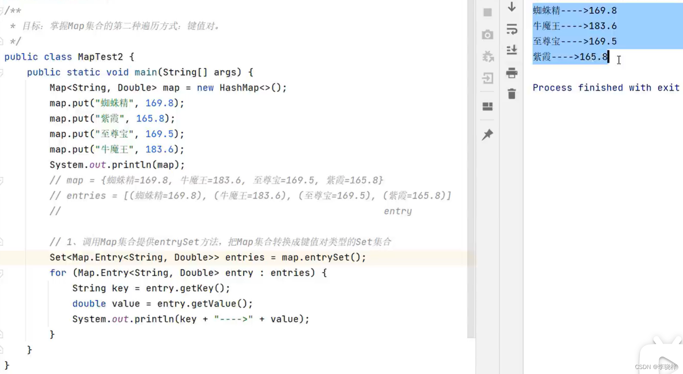Pin the run tab with pin icon
The width and height of the screenshot is (683, 374).
487,134
